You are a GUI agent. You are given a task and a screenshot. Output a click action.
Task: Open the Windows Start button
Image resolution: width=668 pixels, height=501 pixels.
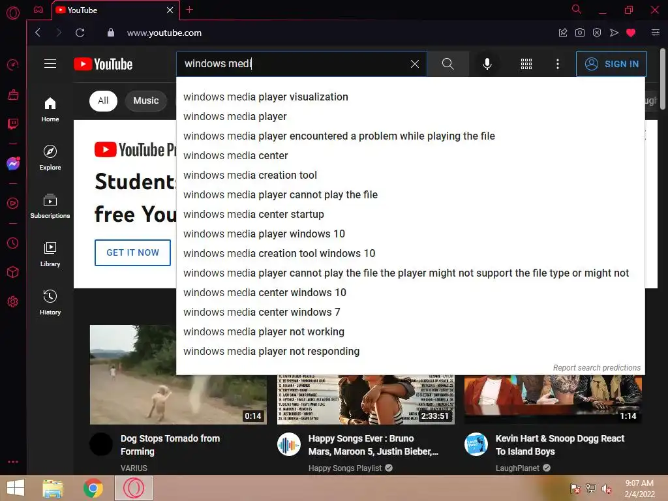(x=16, y=488)
